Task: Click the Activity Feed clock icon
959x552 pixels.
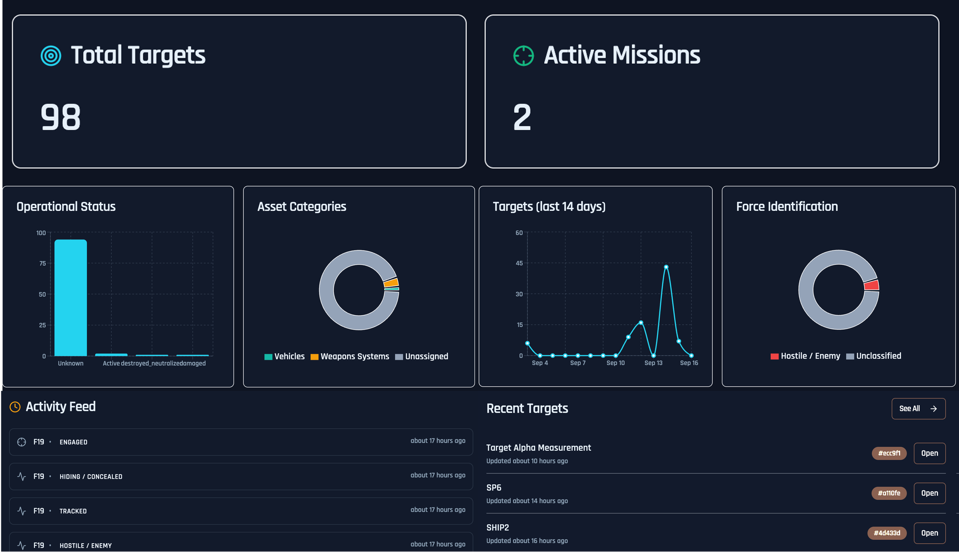Action: coord(15,407)
